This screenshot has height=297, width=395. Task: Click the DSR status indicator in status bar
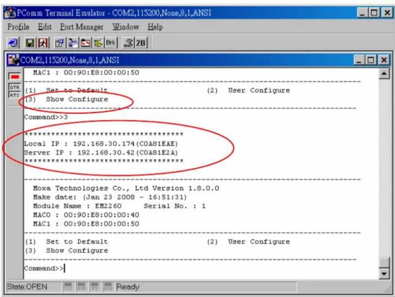(81, 287)
